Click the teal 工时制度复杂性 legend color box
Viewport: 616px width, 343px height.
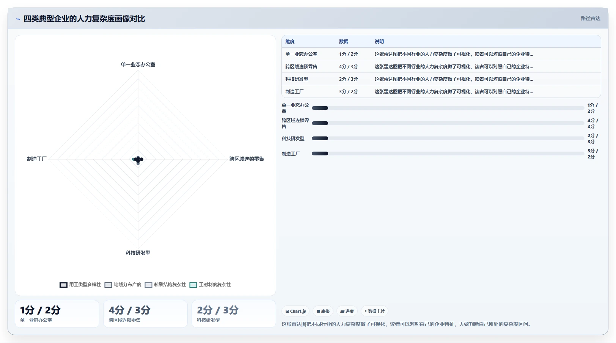[193, 285]
